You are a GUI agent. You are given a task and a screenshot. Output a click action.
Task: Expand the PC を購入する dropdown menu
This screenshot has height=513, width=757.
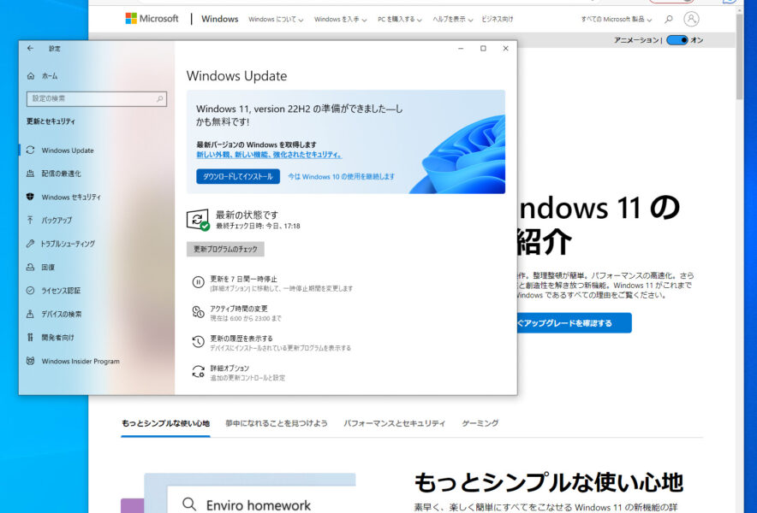[x=400, y=20]
